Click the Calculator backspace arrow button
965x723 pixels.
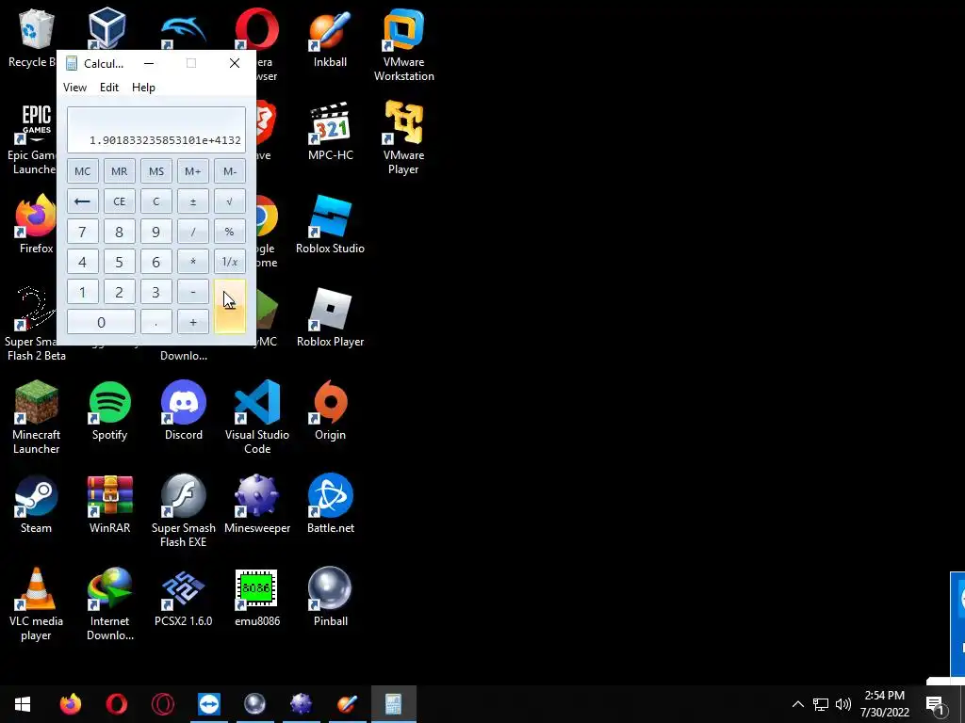83,201
